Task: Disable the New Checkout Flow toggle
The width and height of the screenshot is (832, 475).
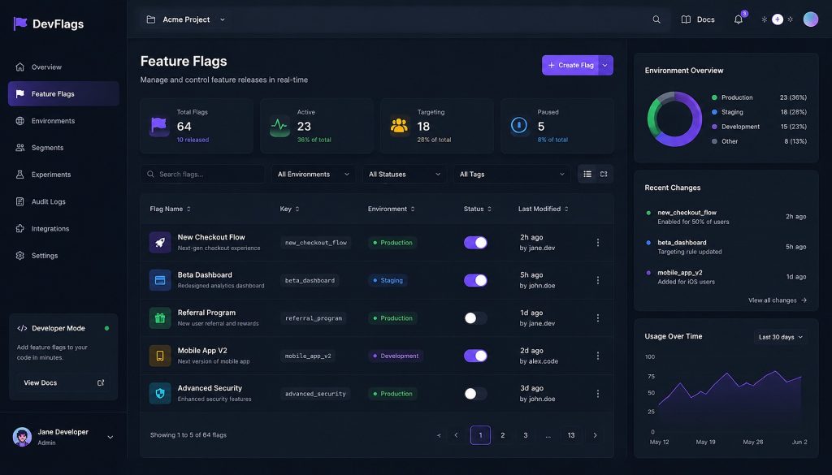Action: [475, 242]
